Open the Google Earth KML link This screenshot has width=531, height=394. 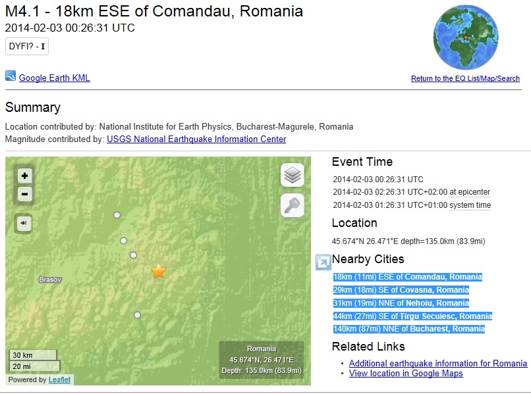point(54,78)
